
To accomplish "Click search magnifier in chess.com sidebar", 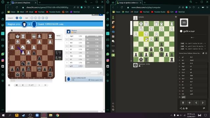I will pos(113,107).
